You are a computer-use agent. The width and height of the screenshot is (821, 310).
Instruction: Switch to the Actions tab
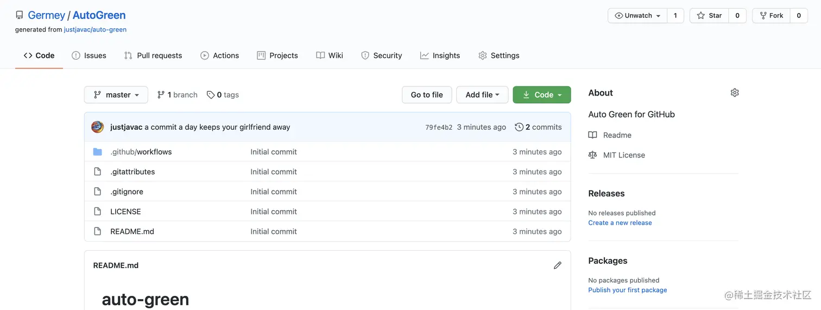[220, 55]
